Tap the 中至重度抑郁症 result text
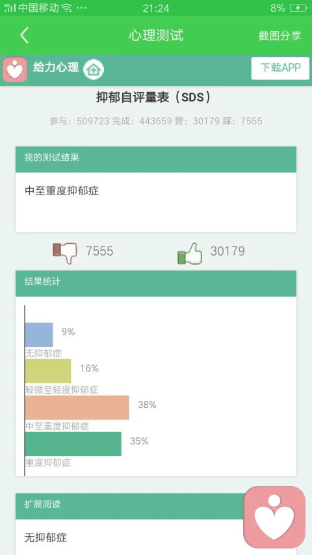 coord(62,191)
